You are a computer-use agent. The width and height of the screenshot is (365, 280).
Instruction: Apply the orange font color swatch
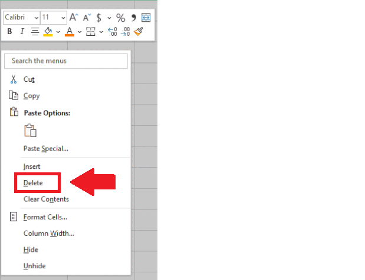(69, 32)
